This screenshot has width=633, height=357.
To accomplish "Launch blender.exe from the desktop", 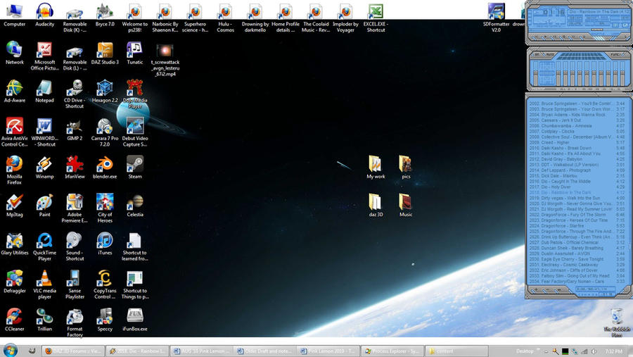I will pyautogui.click(x=104, y=165).
